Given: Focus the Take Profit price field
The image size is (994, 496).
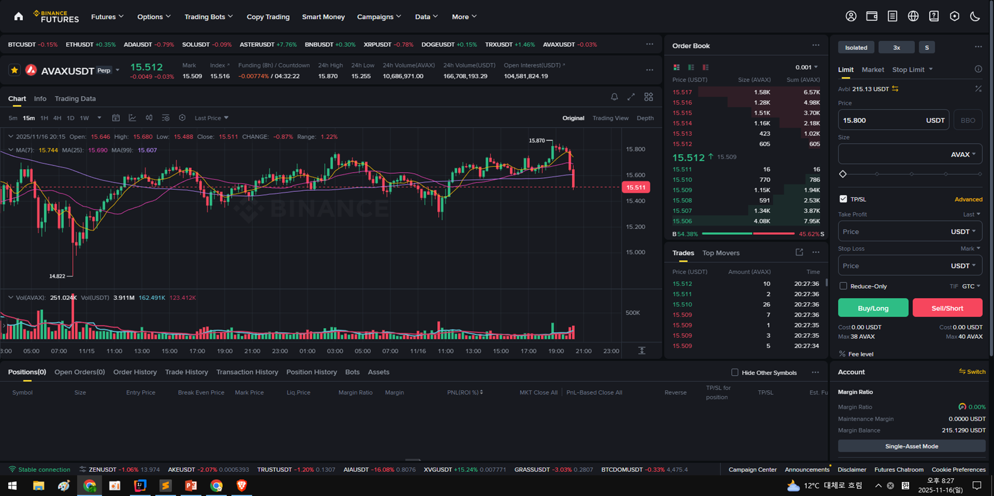Looking at the screenshot, I should pos(910,231).
